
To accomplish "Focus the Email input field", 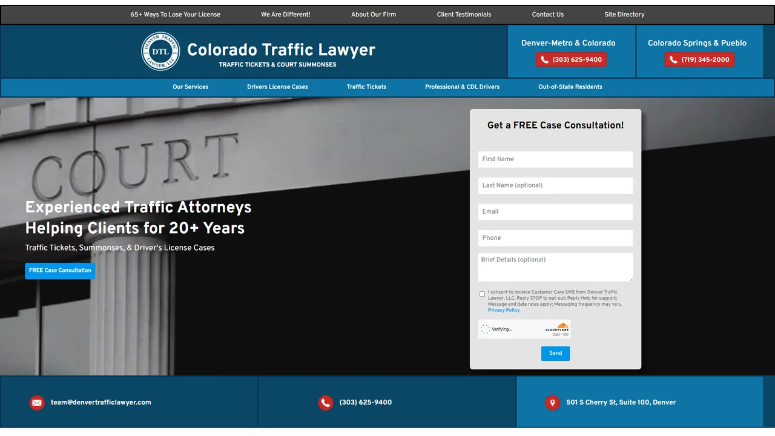I will point(555,212).
